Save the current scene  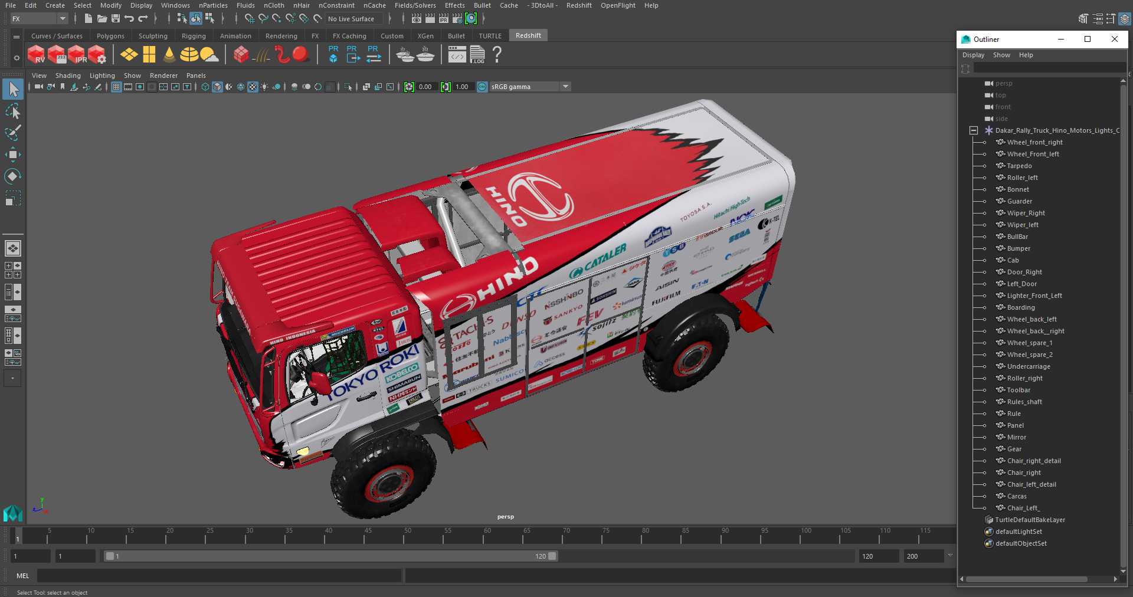[116, 19]
